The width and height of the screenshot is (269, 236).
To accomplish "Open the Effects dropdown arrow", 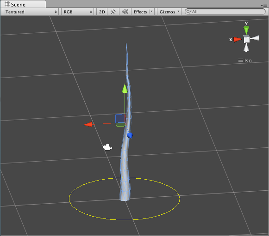I will pos(152,12).
